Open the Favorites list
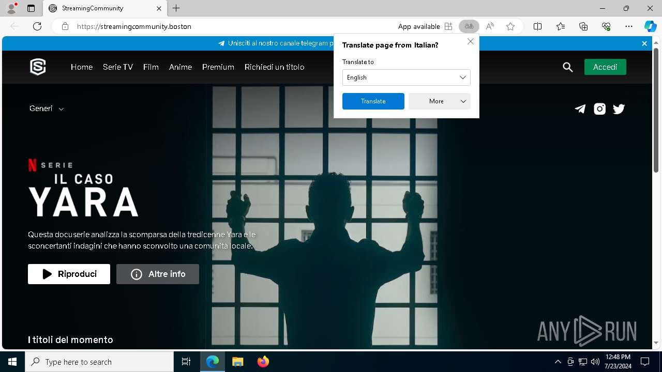 point(561,26)
